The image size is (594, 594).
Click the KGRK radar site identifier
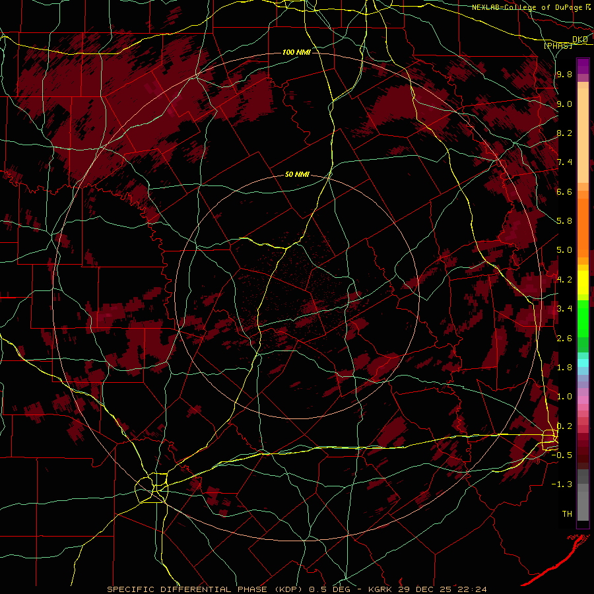pos(379,589)
